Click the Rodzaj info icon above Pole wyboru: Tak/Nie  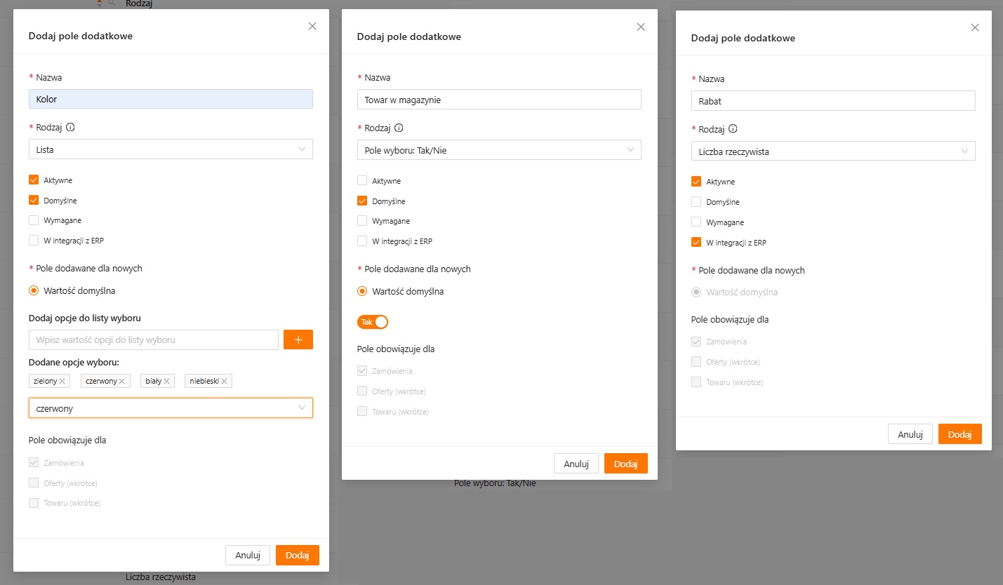click(x=399, y=128)
